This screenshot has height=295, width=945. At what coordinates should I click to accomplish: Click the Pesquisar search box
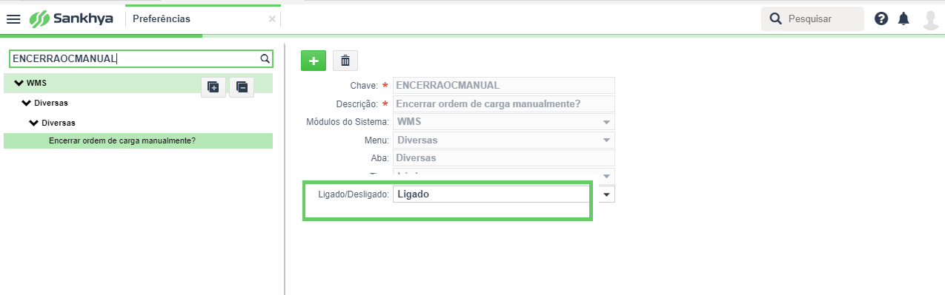click(812, 18)
